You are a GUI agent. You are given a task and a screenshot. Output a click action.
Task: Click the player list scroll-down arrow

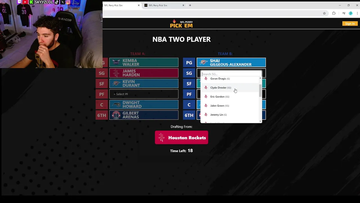coord(260,121)
